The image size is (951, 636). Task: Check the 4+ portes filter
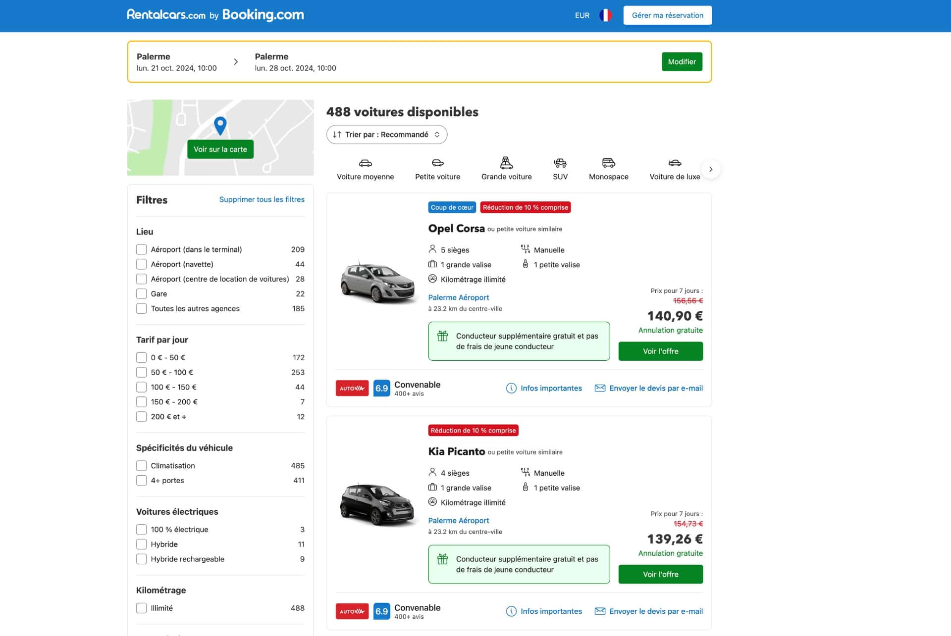tap(141, 481)
